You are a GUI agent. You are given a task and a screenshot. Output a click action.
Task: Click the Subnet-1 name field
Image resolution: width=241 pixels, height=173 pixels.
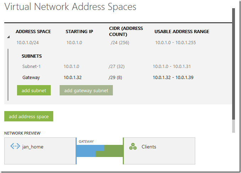32,67
